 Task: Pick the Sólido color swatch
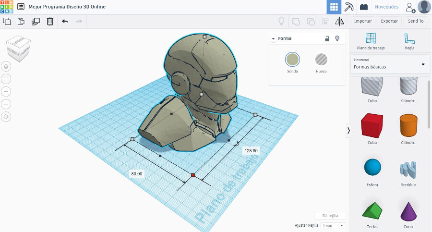click(292, 60)
